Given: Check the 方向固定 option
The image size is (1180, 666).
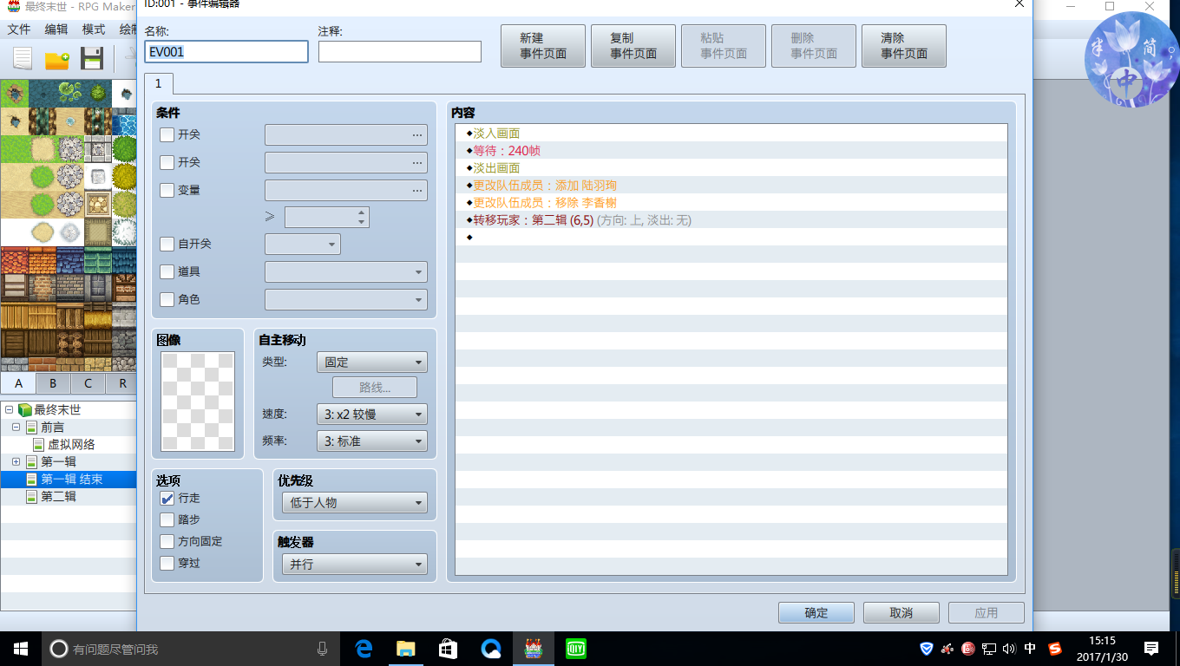Looking at the screenshot, I should [x=167, y=541].
